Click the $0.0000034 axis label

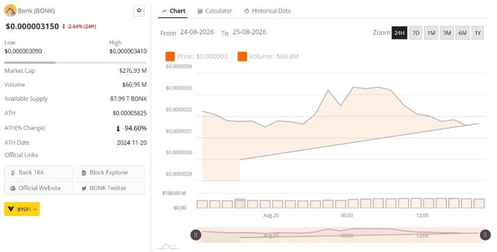179,67
